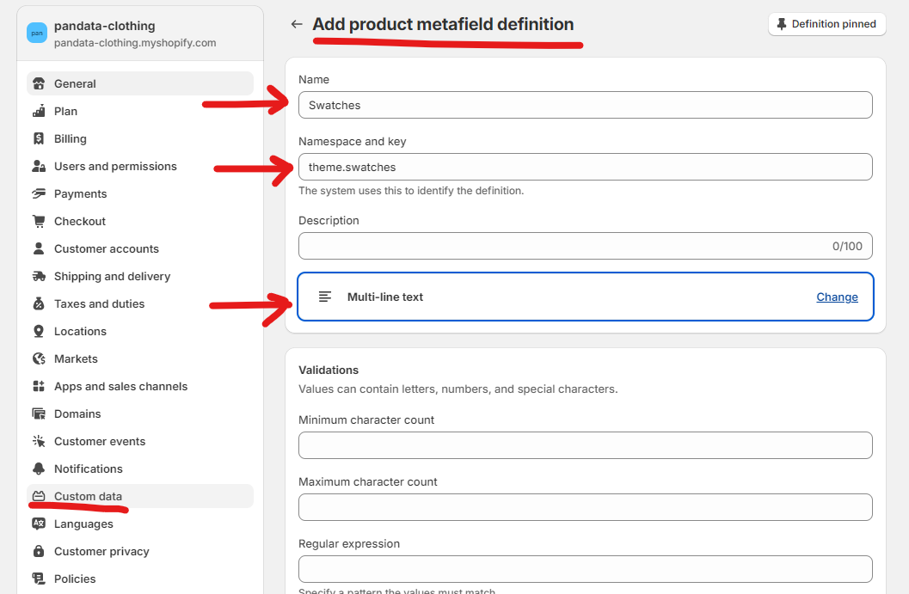The width and height of the screenshot is (909, 594).
Task: Click the Locations pin icon
Action: [39, 331]
